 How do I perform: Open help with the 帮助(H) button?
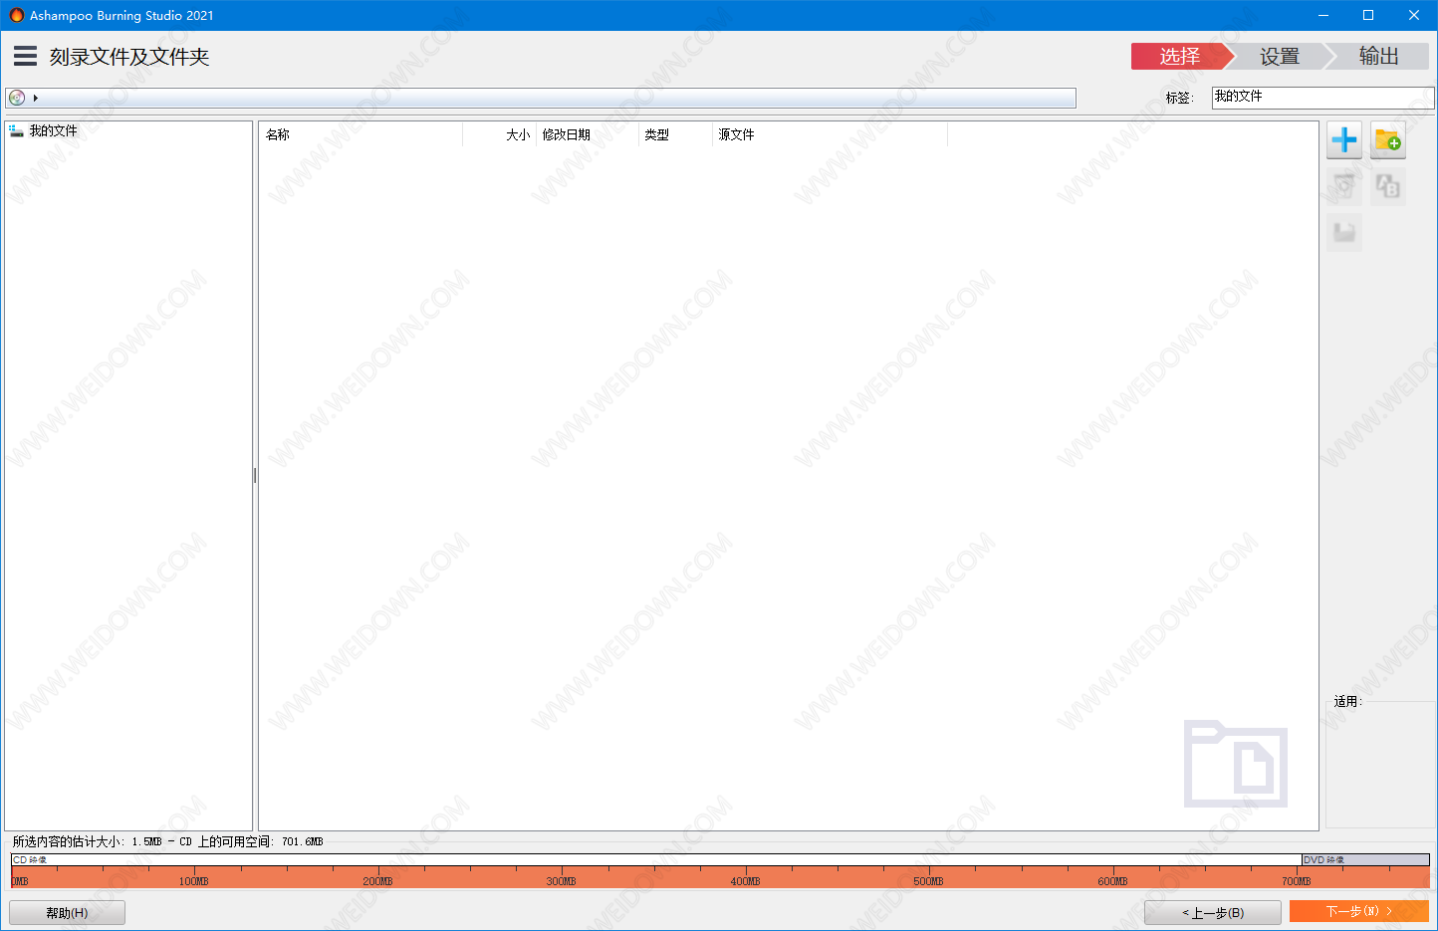coord(67,913)
